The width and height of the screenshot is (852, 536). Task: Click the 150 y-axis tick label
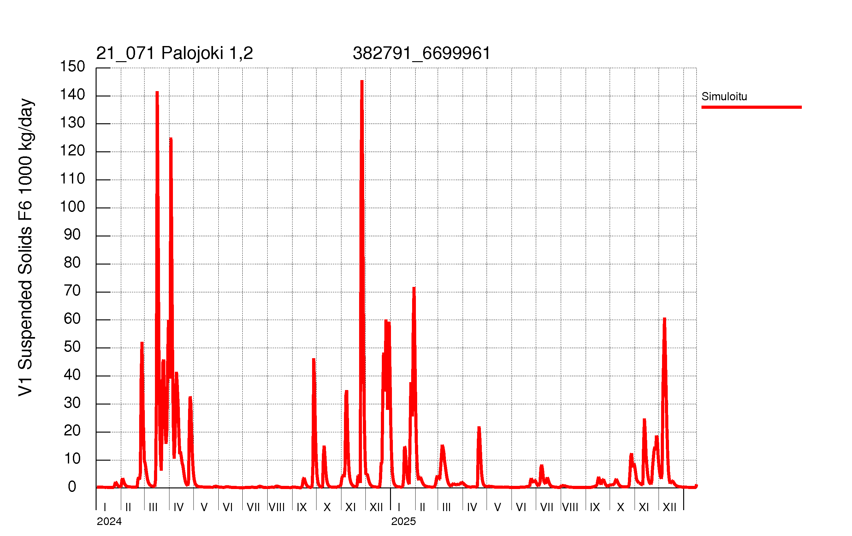72,67
